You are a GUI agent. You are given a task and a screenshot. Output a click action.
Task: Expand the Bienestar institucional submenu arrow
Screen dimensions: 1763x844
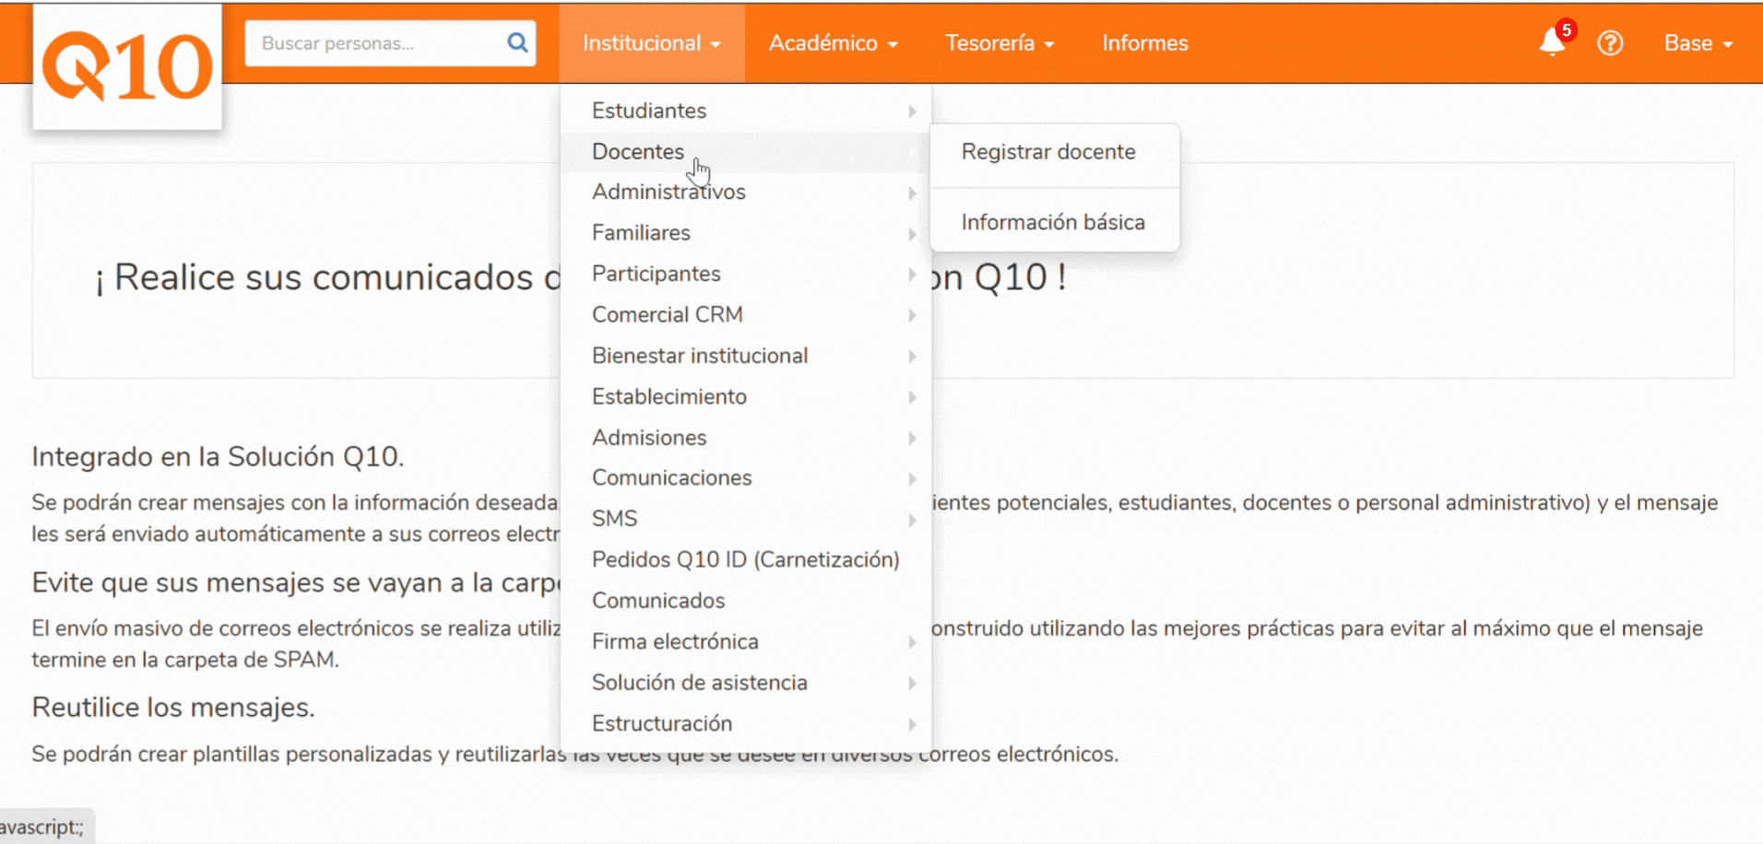click(912, 357)
